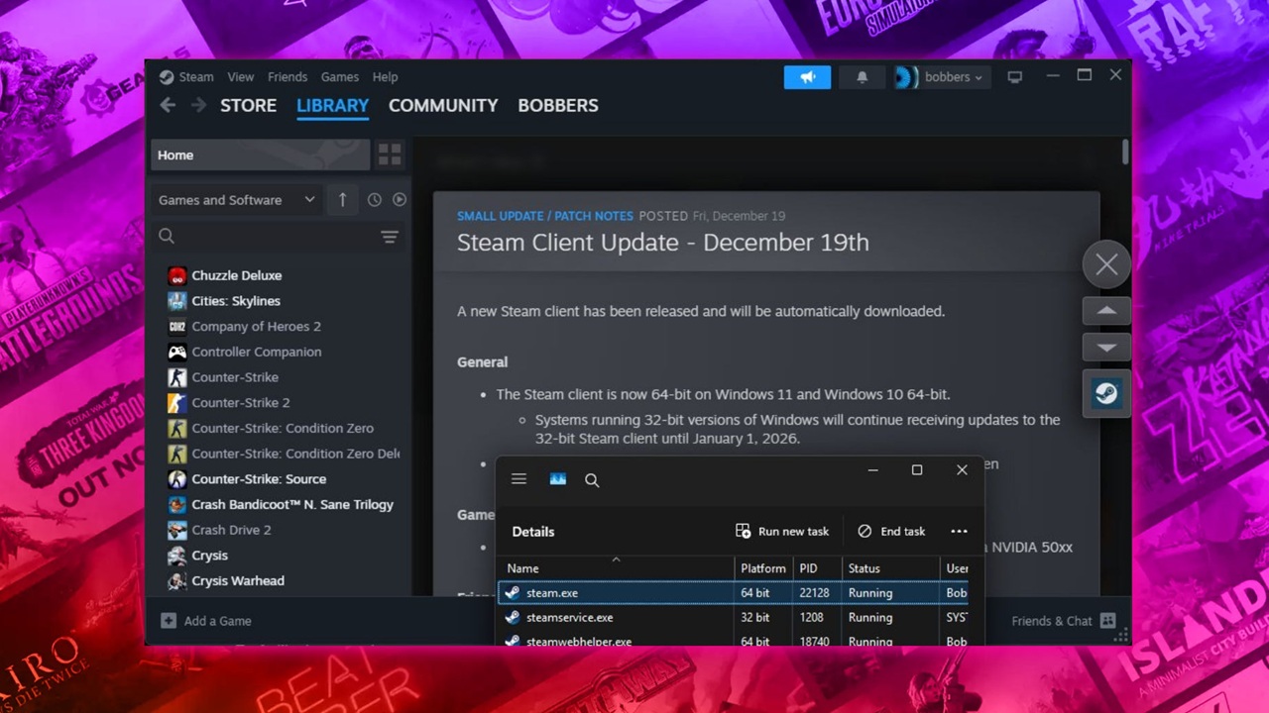The image size is (1269, 713).
Task: Click the recent activity clock filter
Action: [x=374, y=200]
